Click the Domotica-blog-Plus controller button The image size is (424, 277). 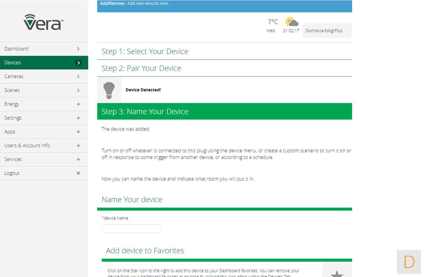pos(327,31)
